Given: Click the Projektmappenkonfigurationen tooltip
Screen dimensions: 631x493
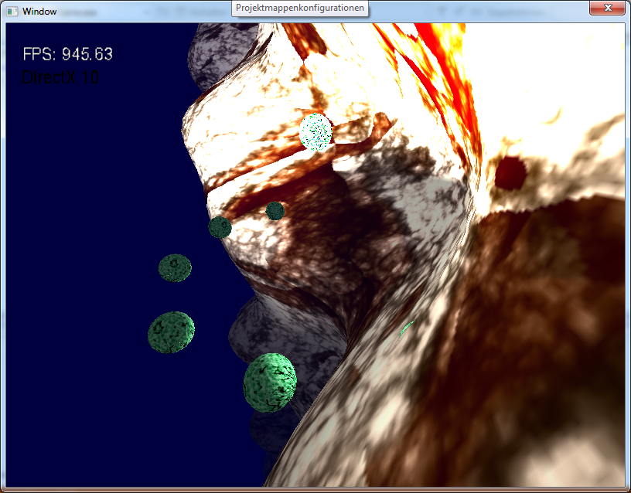Looking at the screenshot, I should [300, 8].
